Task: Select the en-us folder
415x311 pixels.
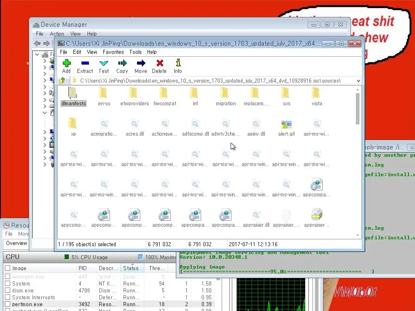Action: point(104,97)
